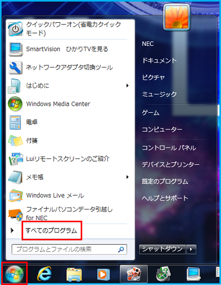
Task: Select the クイックパワーオン text label
Action: pos(73,29)
